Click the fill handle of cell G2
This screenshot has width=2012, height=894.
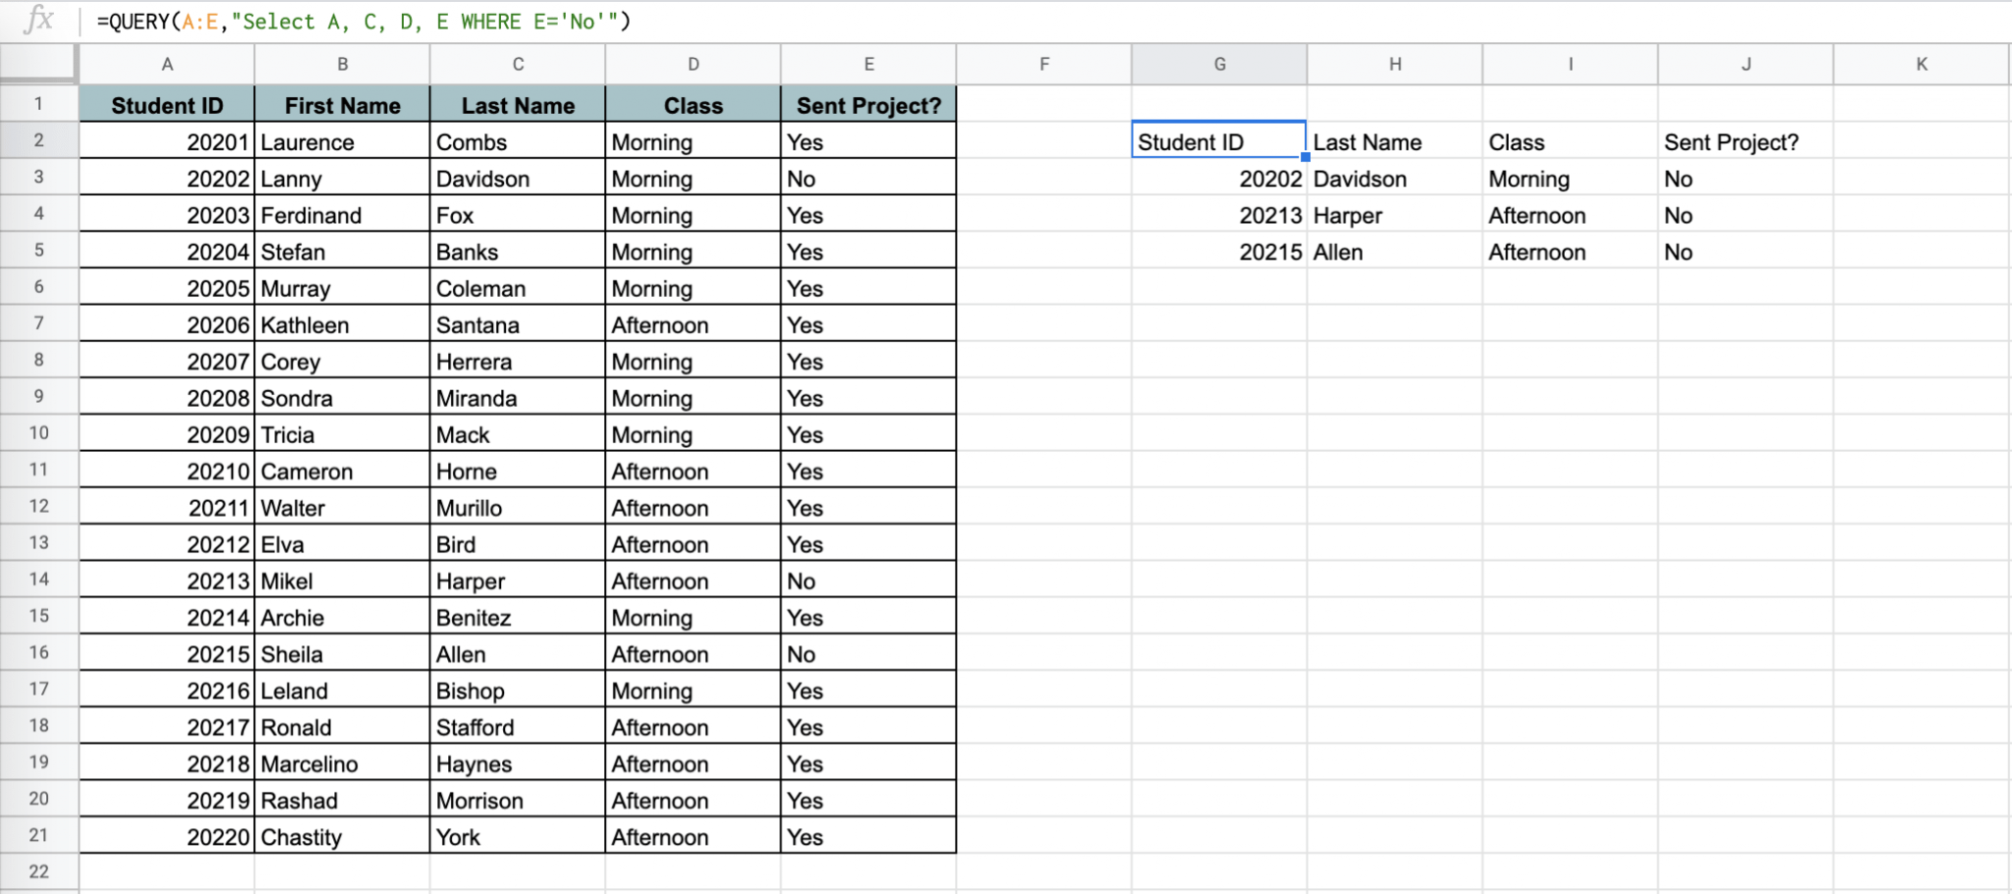click(x=1306, y=157)
